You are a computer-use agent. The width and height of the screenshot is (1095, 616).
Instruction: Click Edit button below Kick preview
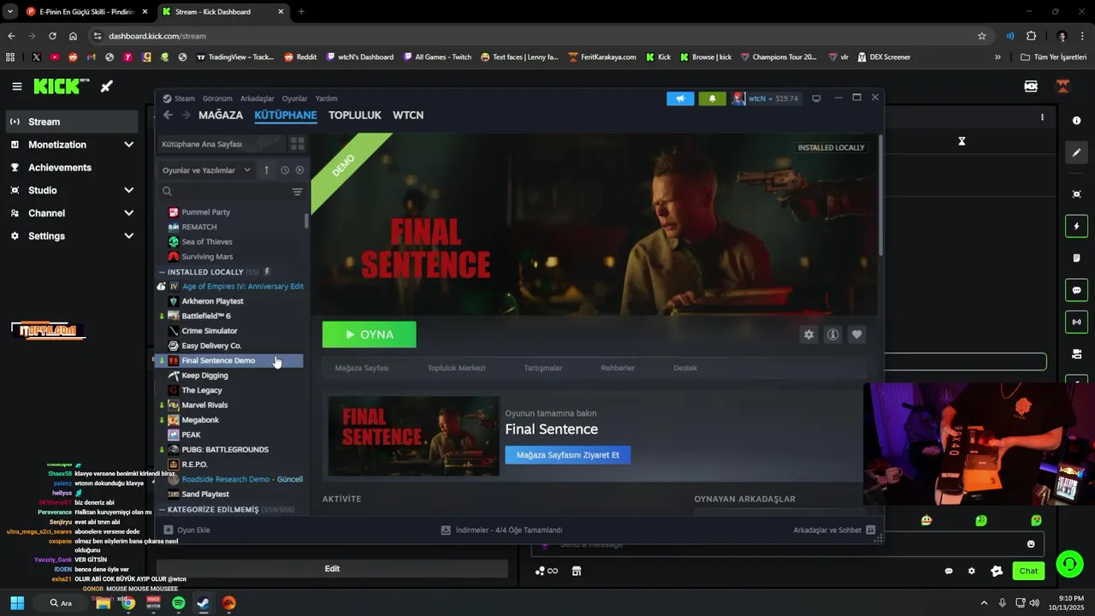pyautogui.click(x=332, y=569)
